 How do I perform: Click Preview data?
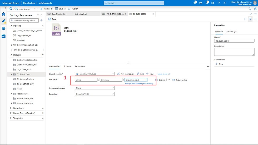click(180, 80)
